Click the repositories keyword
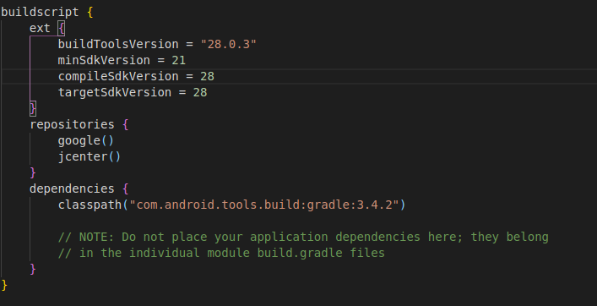597x306 pixels. pos(72,124)
